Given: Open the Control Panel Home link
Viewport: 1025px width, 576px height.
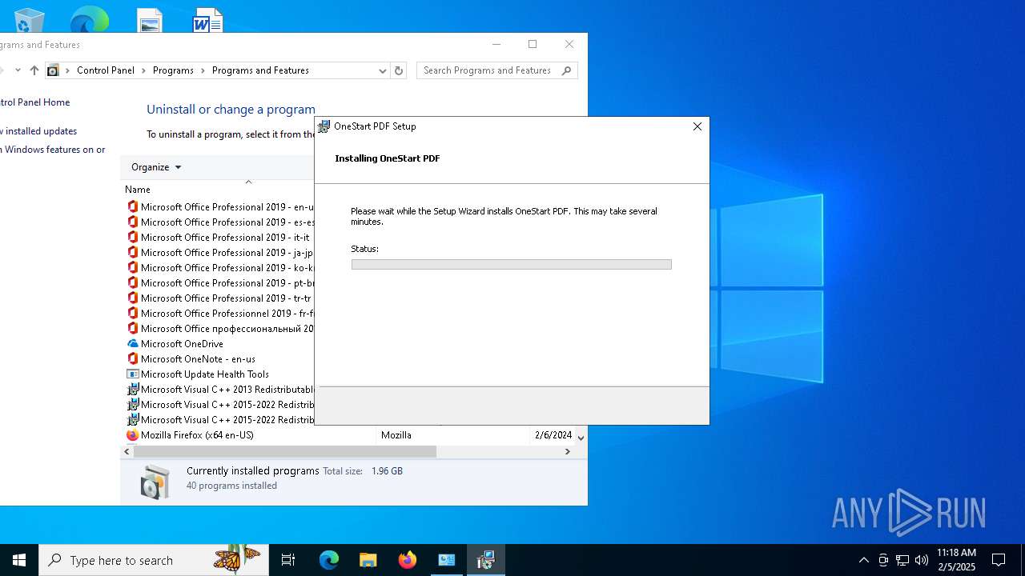Looking at the screenshot, I should (34, 102).
